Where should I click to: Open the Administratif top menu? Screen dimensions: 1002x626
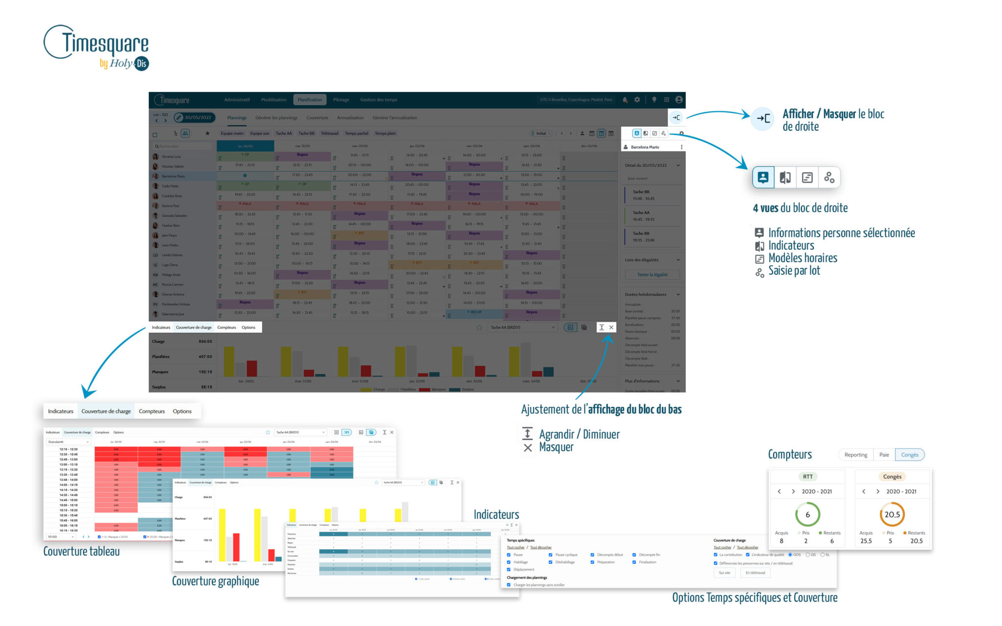[x=237, y=100]
